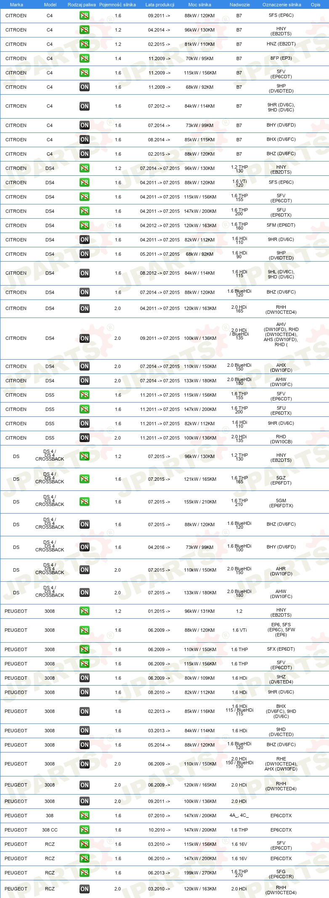
Task: Click the Nadwozie column header
Action: pos(239,5)
